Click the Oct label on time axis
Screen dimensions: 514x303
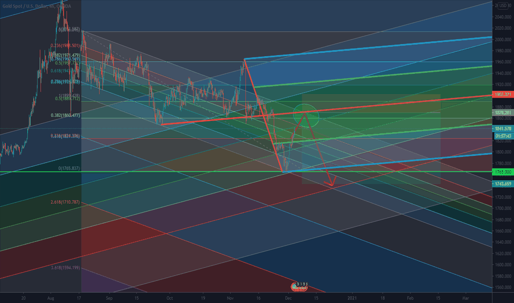(x=169, y=299)
